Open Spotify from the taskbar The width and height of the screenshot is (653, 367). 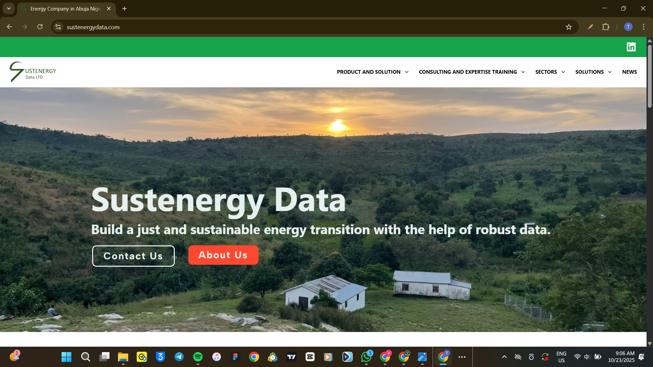point(198,357)
